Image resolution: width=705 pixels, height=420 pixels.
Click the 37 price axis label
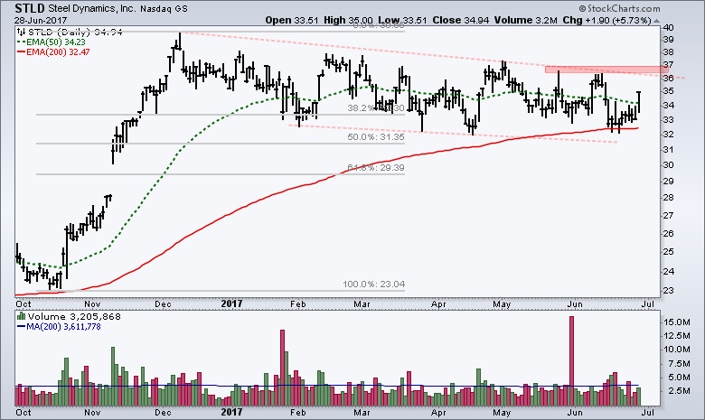point(668,65)
